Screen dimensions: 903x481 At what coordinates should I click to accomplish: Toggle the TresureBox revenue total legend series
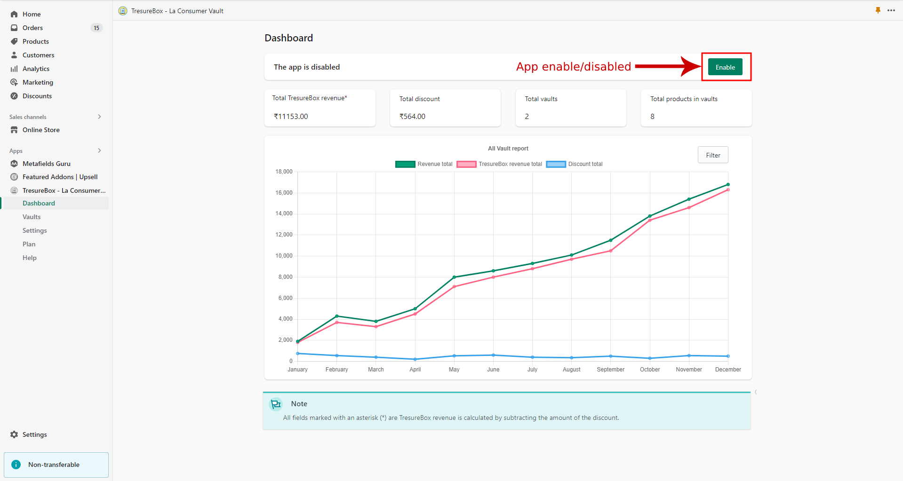[499, 164]
